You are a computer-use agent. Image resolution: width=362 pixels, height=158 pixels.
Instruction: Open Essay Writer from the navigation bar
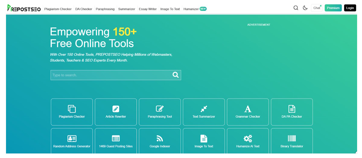point(148,9)
